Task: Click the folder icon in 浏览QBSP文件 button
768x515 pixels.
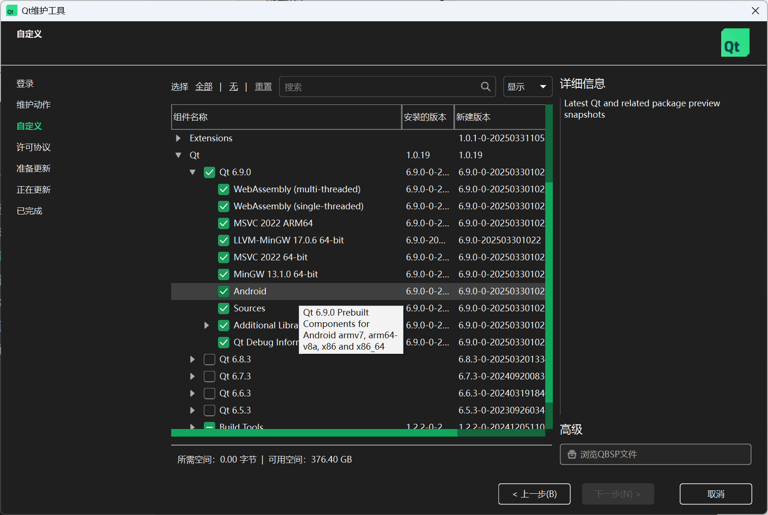Action: (572, 454)
